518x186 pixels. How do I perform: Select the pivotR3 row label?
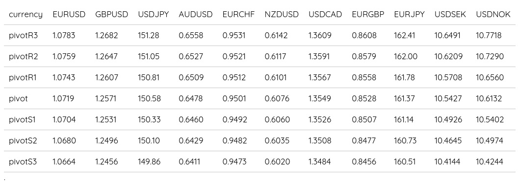tap(24, 35)
